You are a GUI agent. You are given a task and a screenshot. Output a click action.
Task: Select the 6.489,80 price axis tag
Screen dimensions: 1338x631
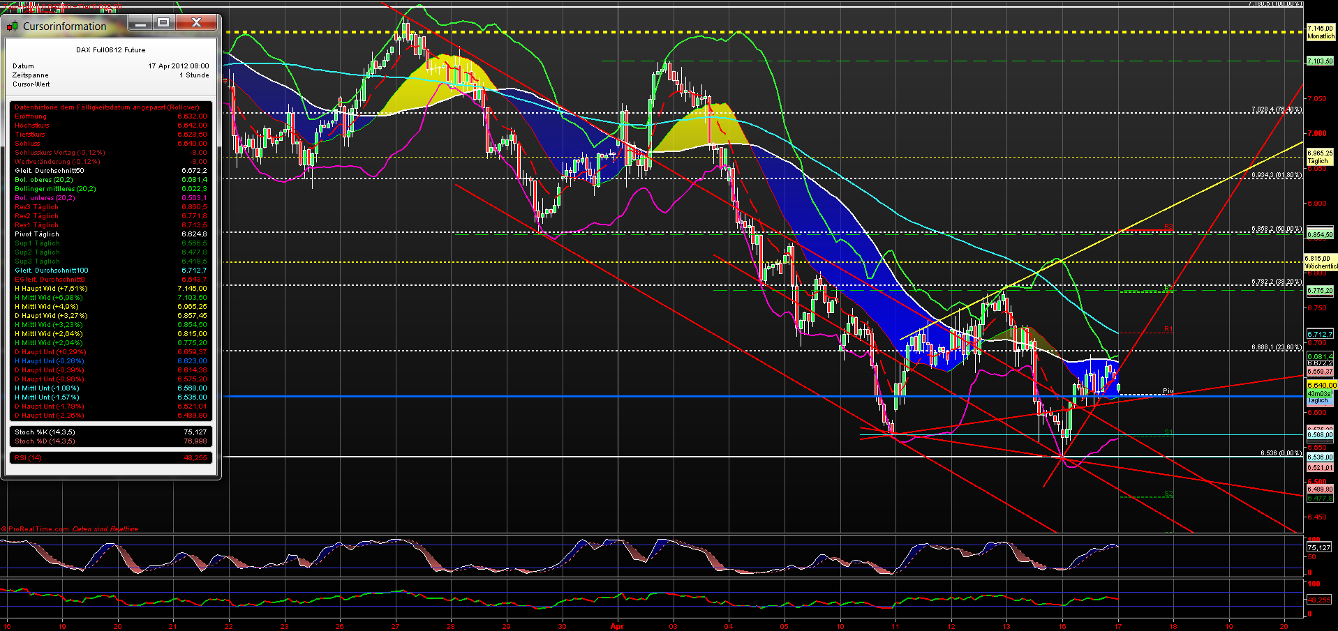click(1320, 489)
